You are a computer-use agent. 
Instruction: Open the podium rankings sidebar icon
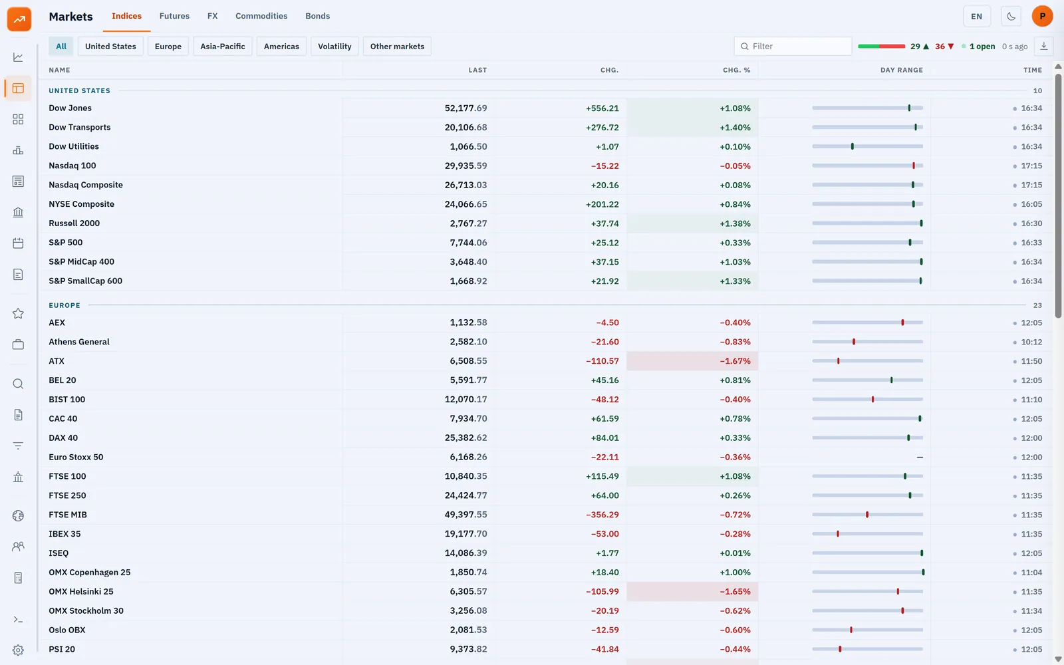[18, 150]
